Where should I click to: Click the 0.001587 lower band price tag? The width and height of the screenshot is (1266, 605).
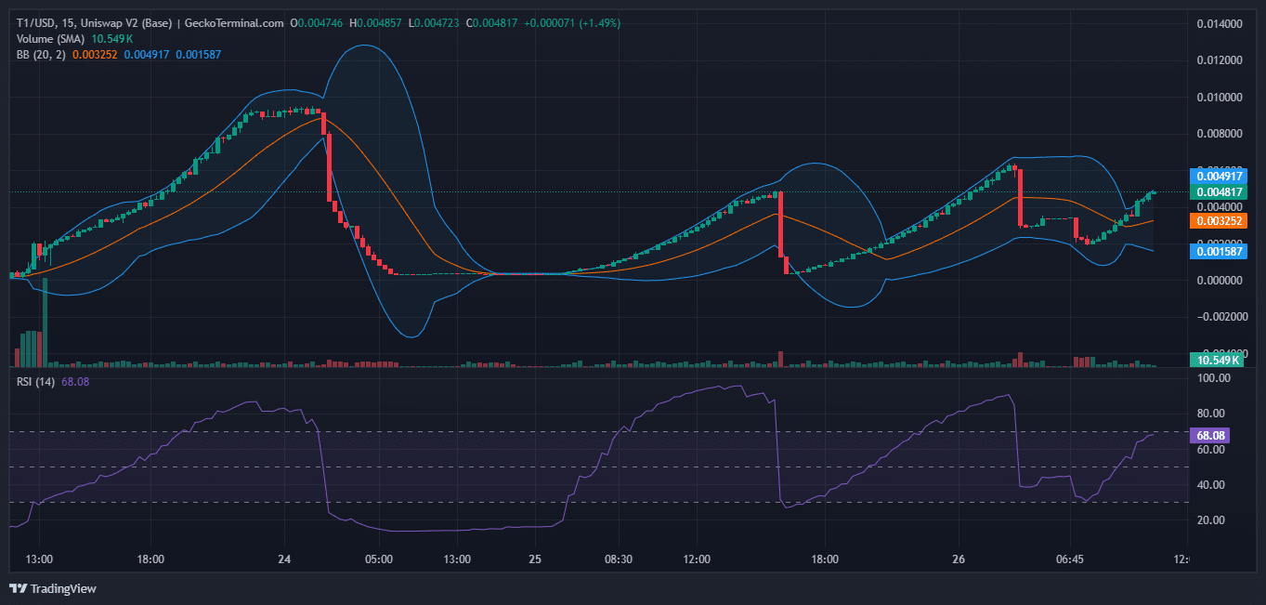[1217, 252]
